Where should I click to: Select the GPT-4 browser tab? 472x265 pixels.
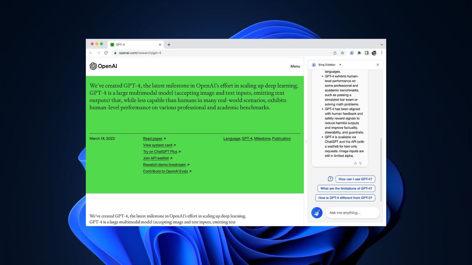coord(136,45)
